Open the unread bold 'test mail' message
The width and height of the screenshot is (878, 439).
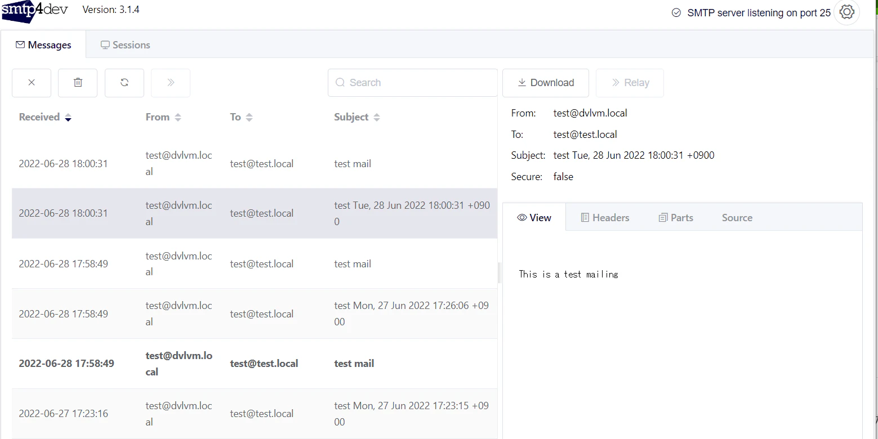[255, 364]
